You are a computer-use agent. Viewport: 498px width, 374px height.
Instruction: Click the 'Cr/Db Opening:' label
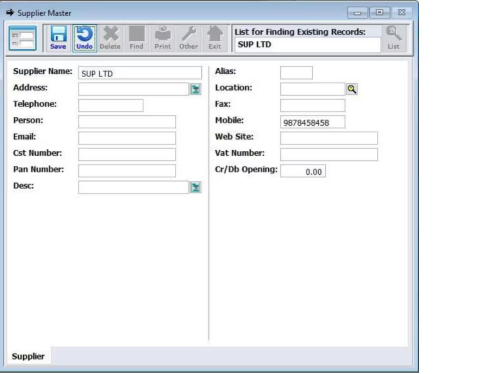coord(246,170)
